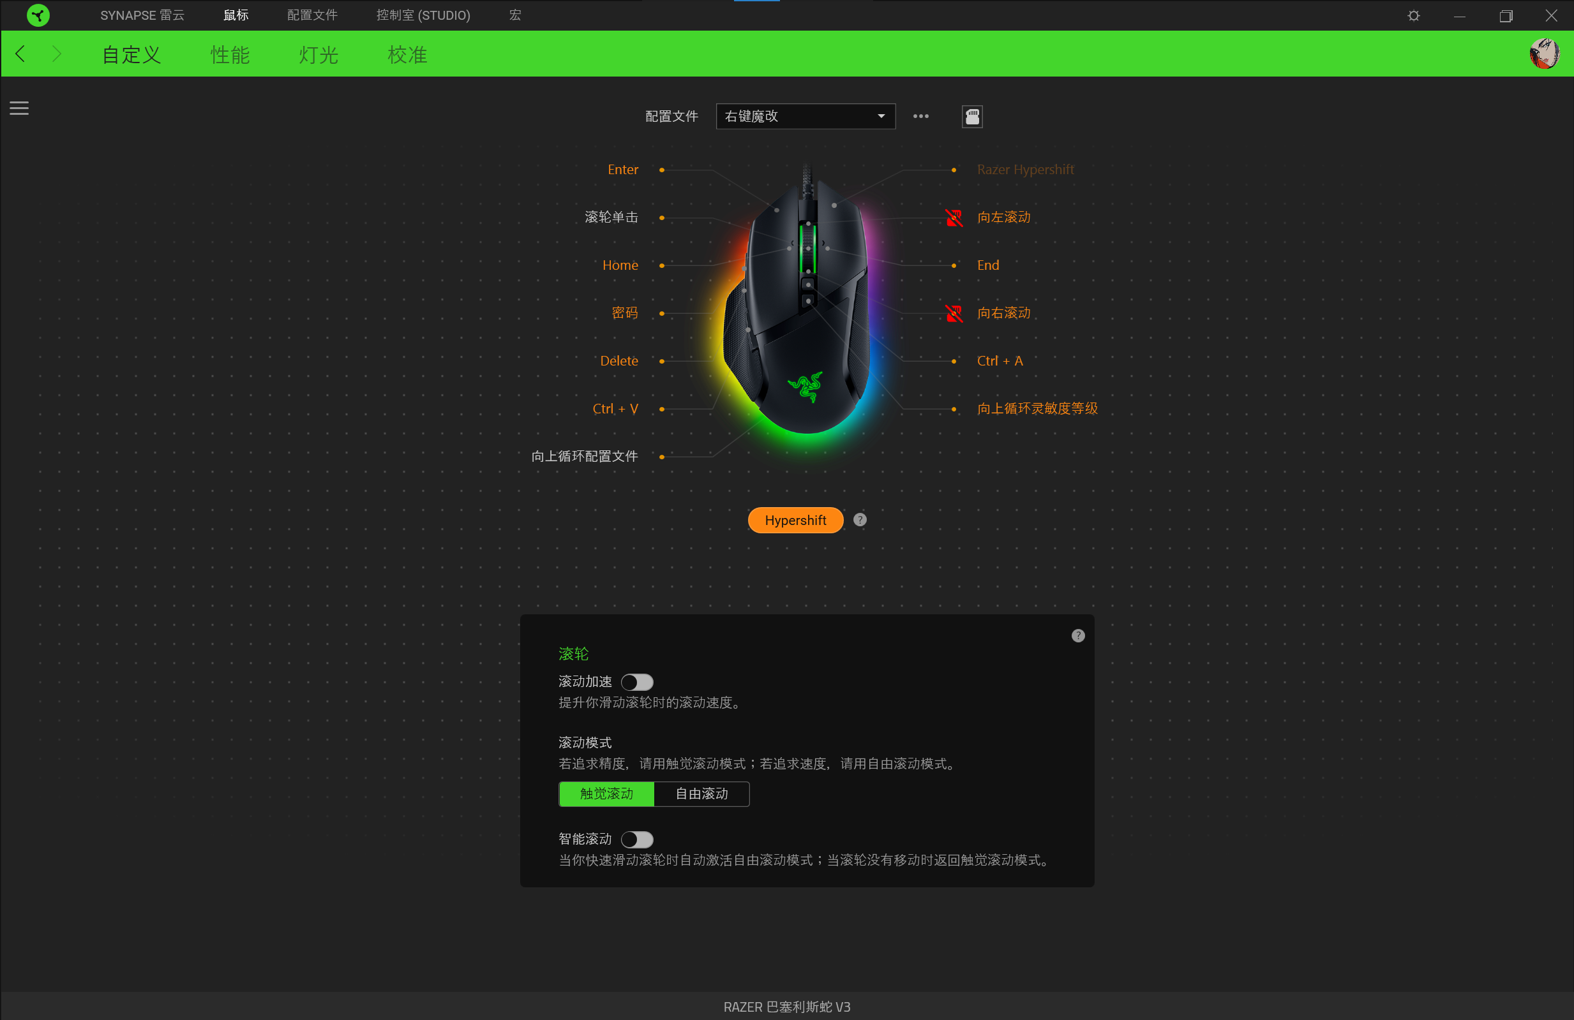Edit the 向上循环灵敏度等级 assignment
Screen dimensions: 1574x1020
pos(1037,408)
